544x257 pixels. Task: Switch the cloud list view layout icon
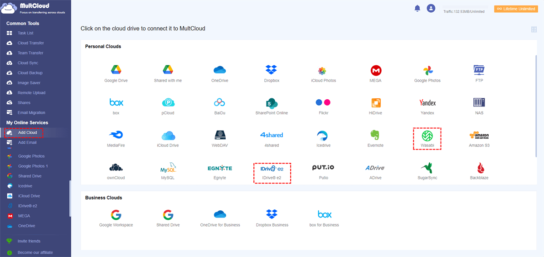click(x=534, y=29)
